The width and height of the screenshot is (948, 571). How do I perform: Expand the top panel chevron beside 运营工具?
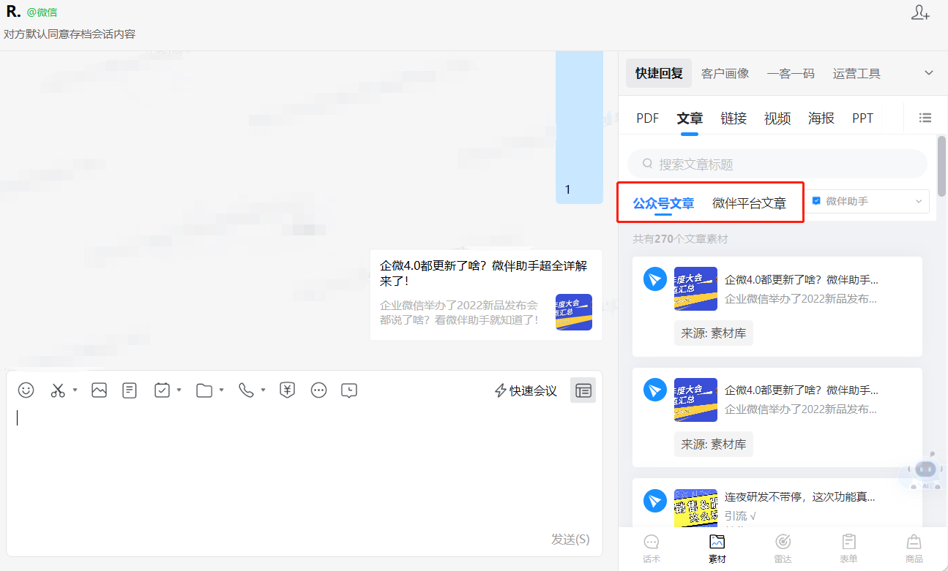coord(929,73)
